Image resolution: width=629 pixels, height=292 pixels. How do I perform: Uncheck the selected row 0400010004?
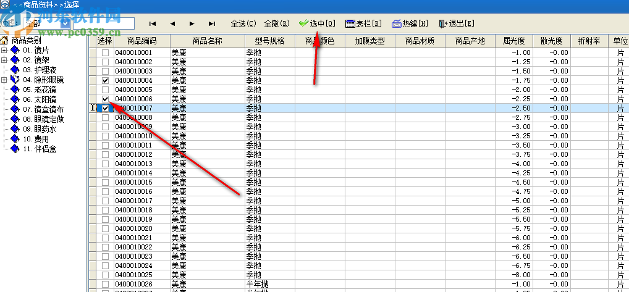click(x=105, y=80)
